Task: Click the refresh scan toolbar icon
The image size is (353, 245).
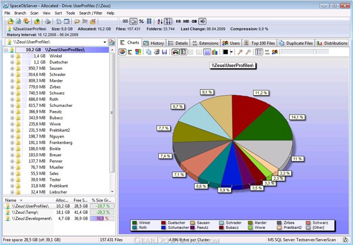Action: pos(18,22)
